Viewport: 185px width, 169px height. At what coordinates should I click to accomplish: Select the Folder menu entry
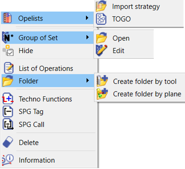point(48,81)
